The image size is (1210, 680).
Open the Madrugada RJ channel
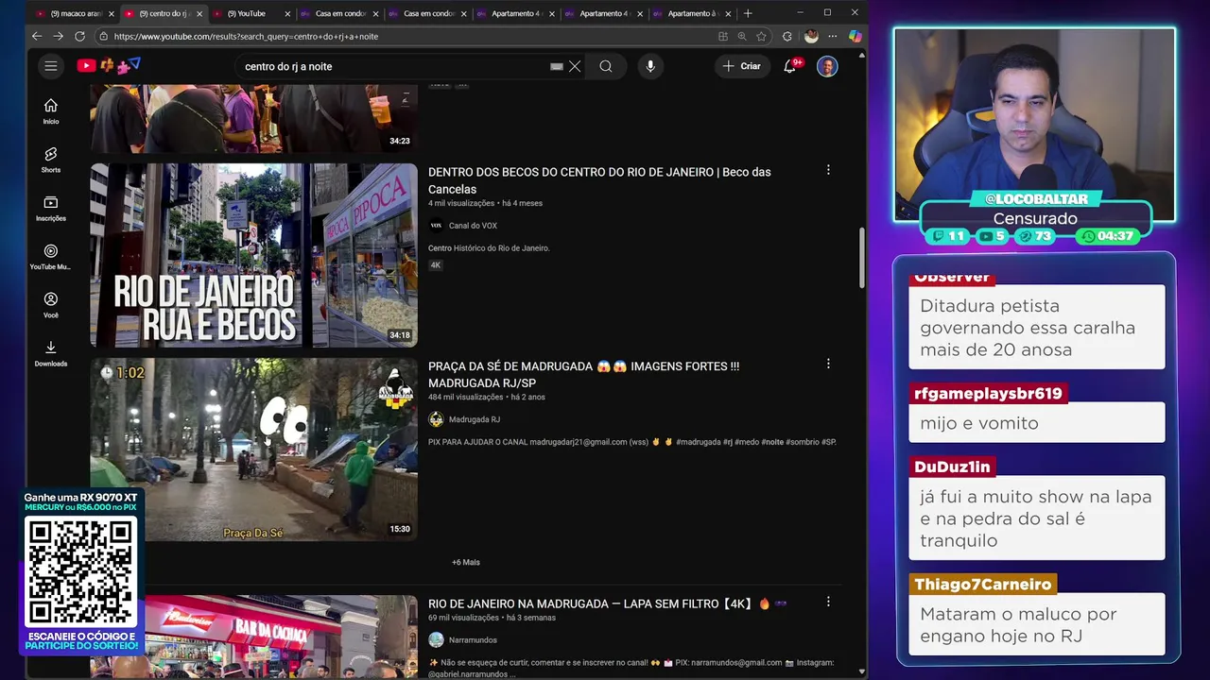[x=475, y=419]
